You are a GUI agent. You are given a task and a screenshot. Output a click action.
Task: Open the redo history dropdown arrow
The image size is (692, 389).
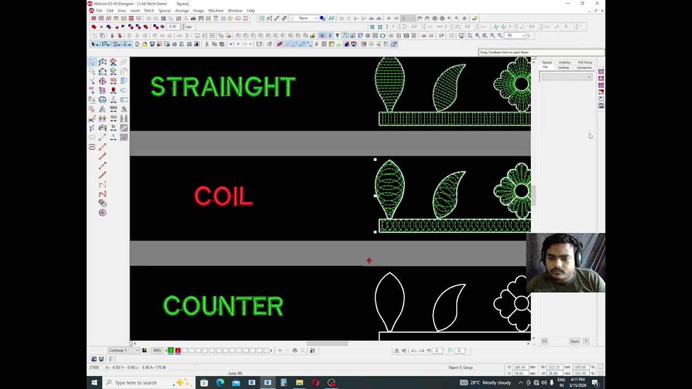pos(250,44)
